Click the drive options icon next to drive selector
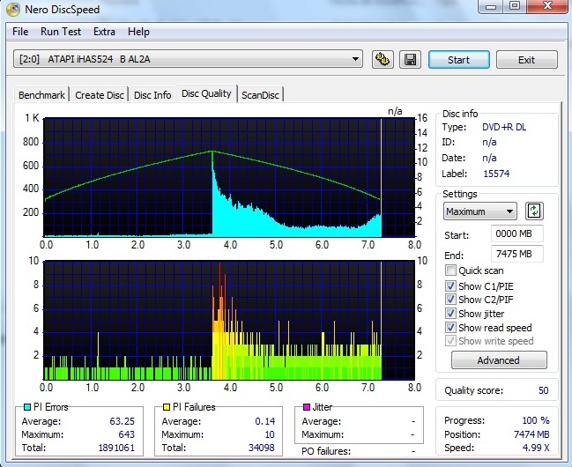Image resolution: width=572 pixels, height=467 pixels. pos(383,60)
